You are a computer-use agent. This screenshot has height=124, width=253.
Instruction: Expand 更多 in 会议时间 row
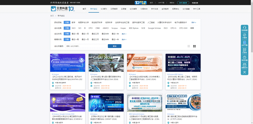click(x=124, y=34)
